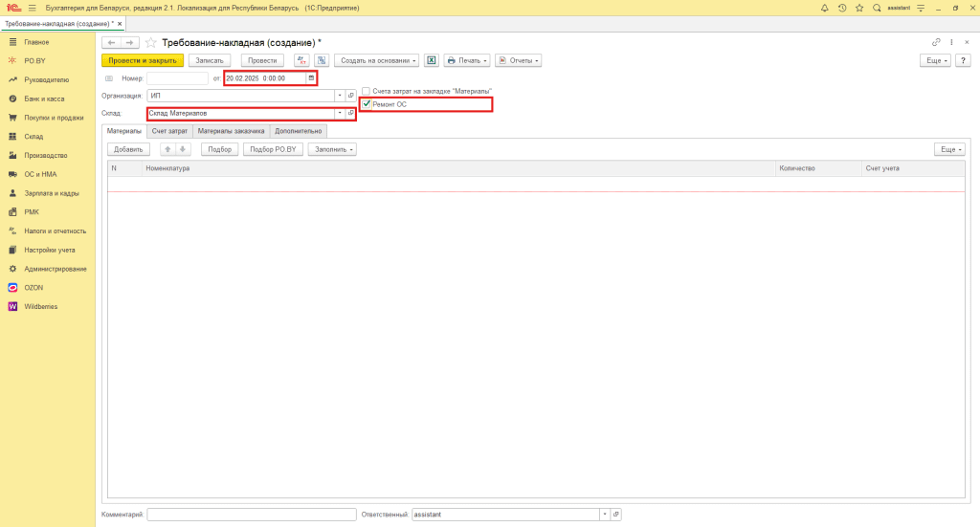Open the date calendar picker icon
The width and height of the screenshot is (980, 527).
point(311,78)
